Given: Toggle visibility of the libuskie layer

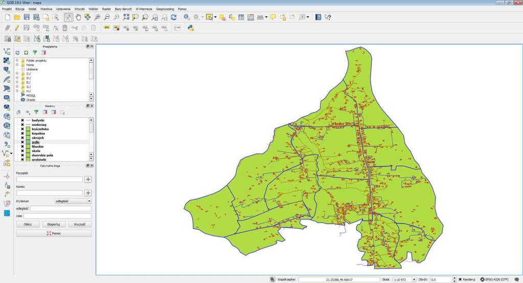Looking at the screenshot, I should click(x=22, y=146).
